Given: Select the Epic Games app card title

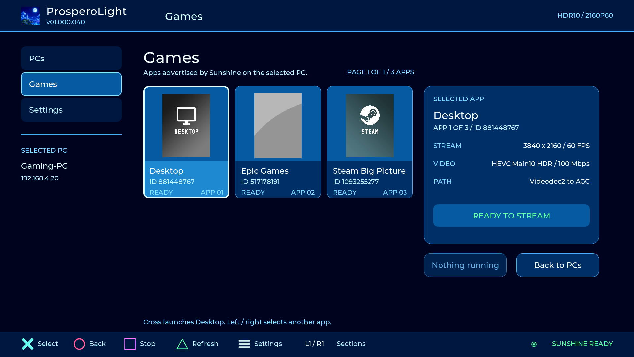Looking at the screenshot, I should pos(265,171).
